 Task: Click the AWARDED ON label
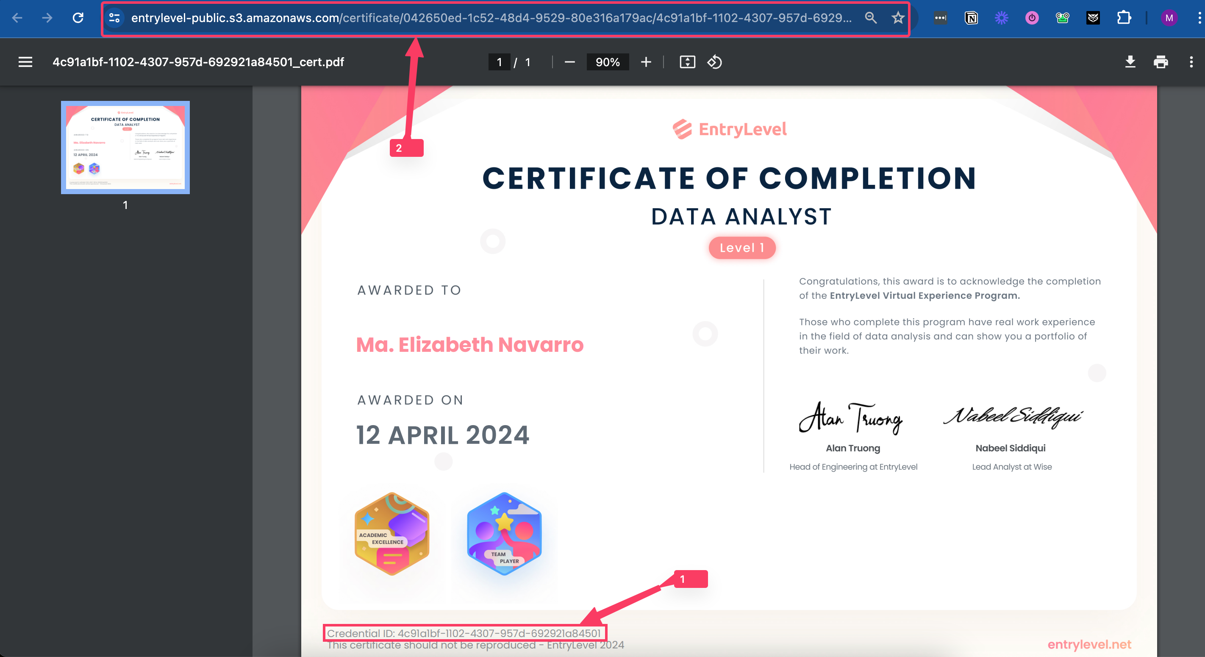pos(410,400)
